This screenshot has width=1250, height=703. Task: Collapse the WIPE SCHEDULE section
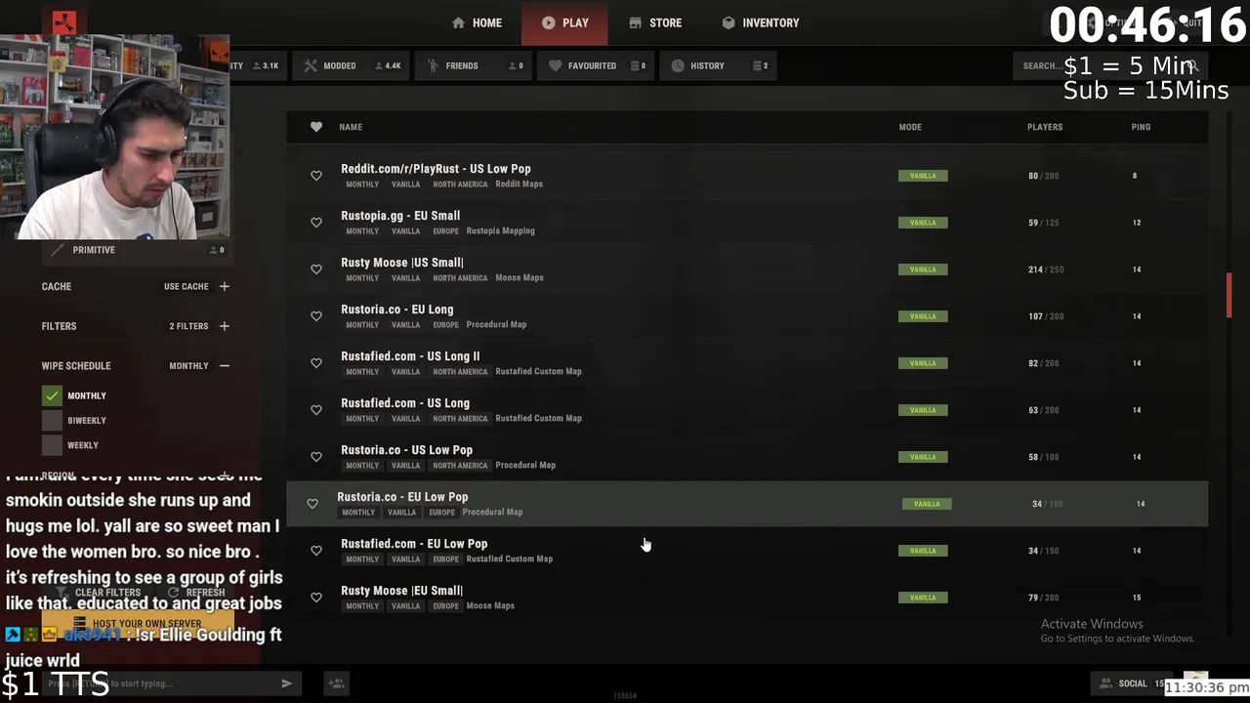point(225,366)
